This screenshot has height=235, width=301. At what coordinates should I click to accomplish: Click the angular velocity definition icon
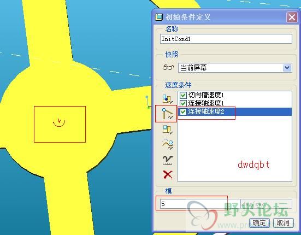coord(168,130)
